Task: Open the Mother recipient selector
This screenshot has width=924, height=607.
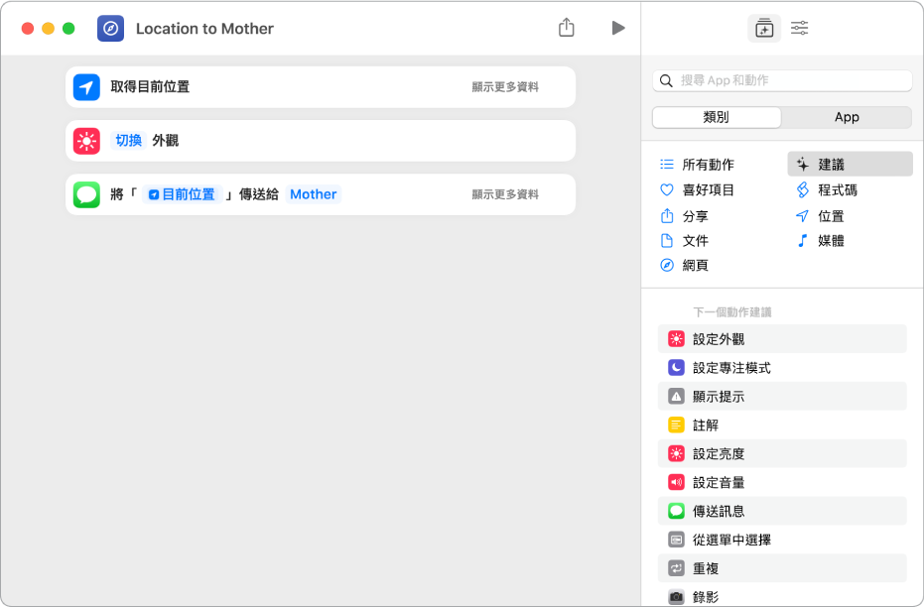Action: pyautogui.click(x=313, y=194)
